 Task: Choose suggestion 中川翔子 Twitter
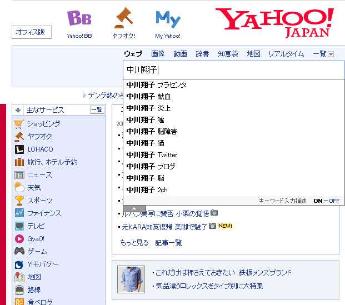tap(234, 154)
